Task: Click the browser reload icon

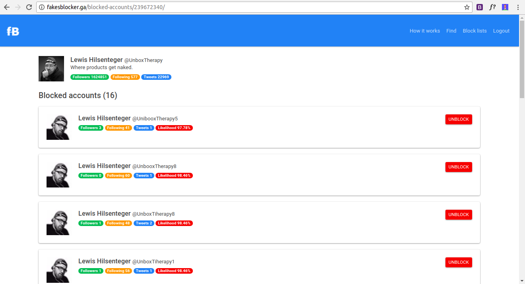Action: pyautogui.click(x=28, y=7)
